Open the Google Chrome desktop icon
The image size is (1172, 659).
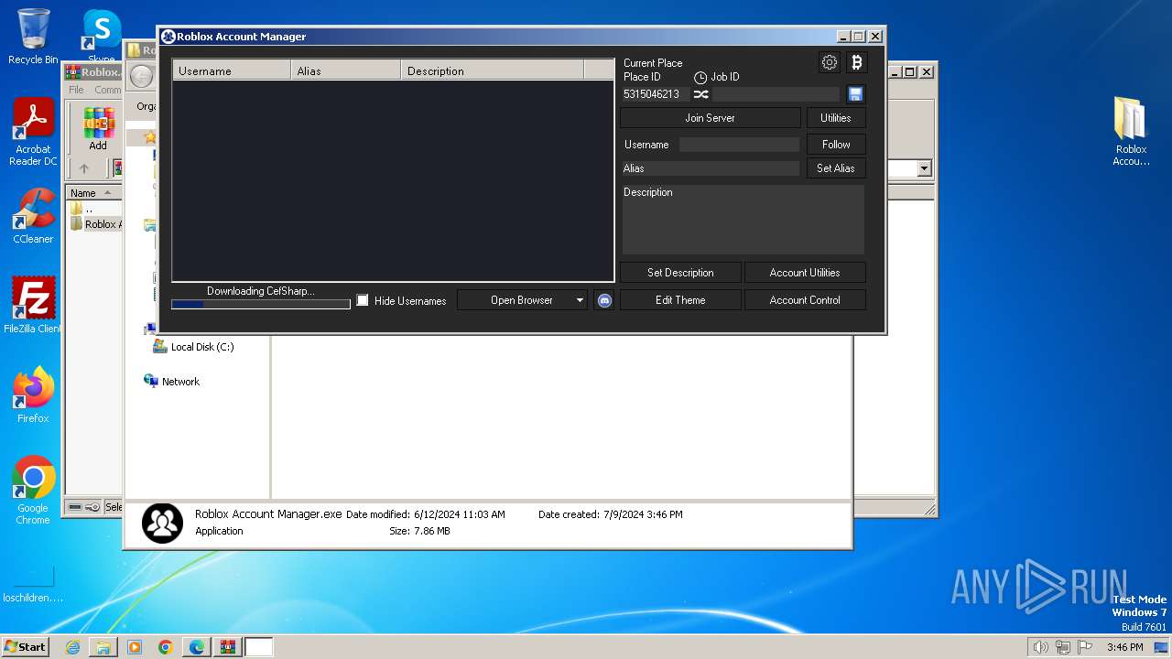[x=33, y=491]
